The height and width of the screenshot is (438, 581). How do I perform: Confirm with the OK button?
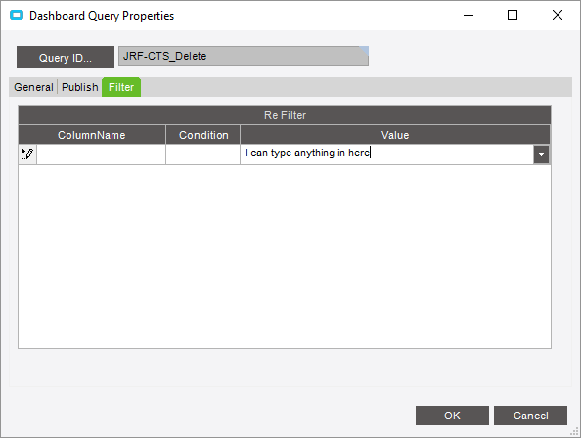coord(452,416)
